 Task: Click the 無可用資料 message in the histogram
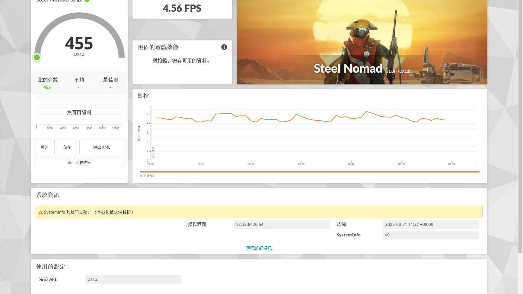(79, 112)
